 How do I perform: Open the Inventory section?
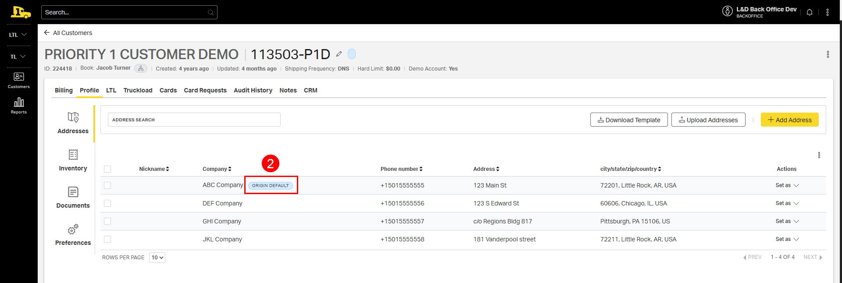73,161
